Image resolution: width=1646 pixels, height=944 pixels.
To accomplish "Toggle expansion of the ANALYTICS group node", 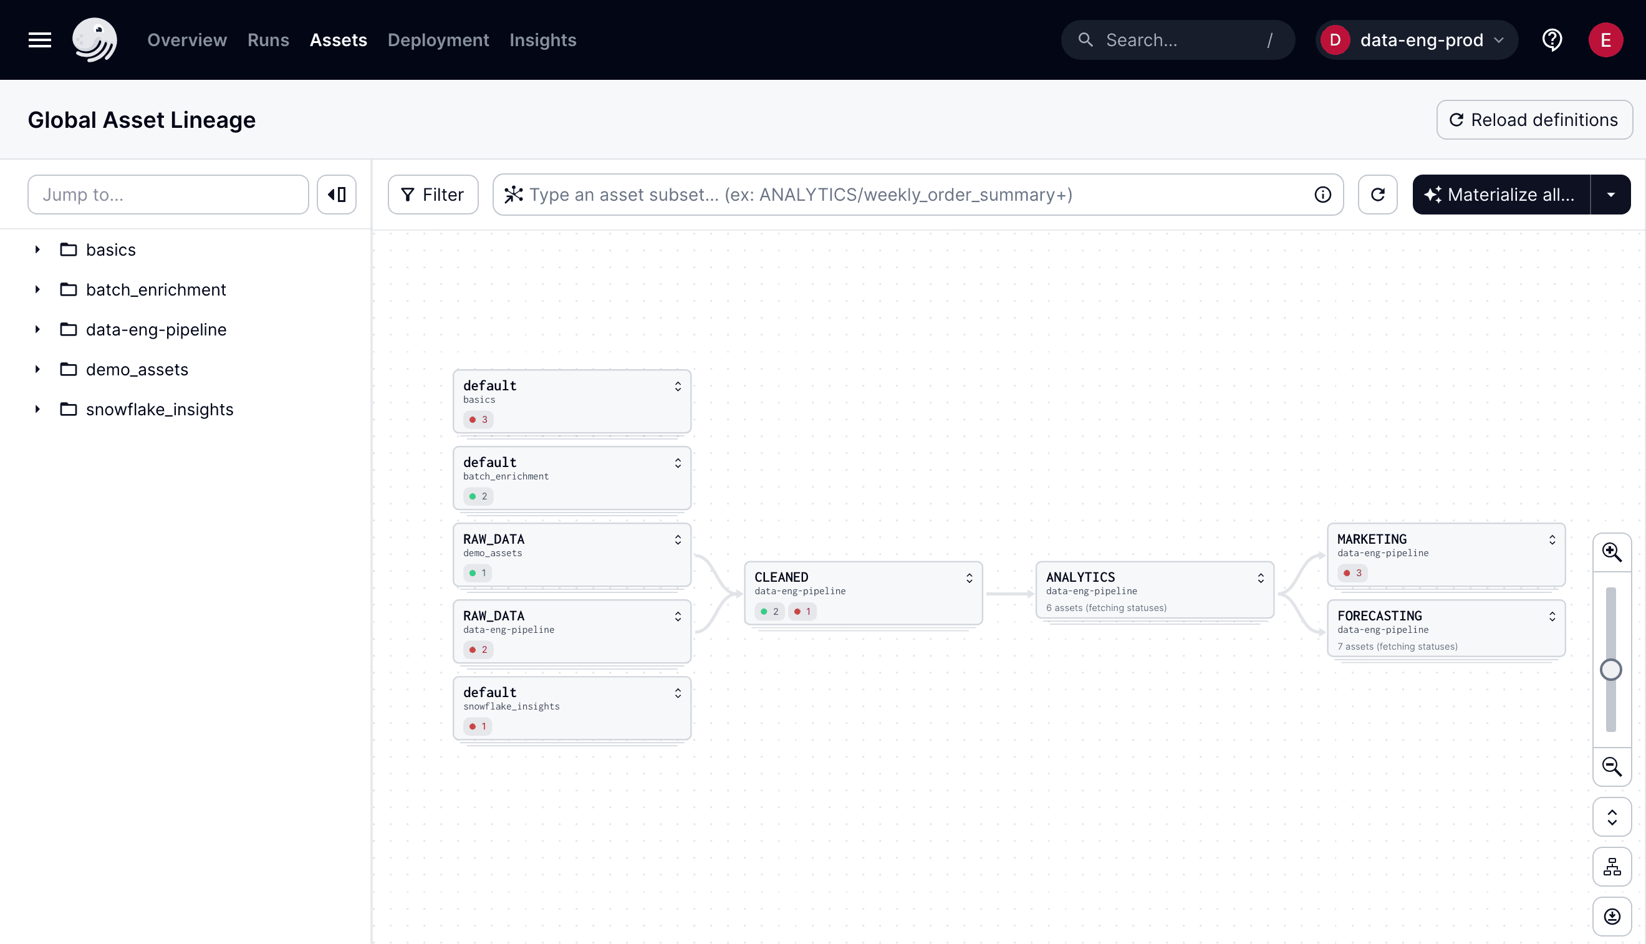I will click(1260, 577).
